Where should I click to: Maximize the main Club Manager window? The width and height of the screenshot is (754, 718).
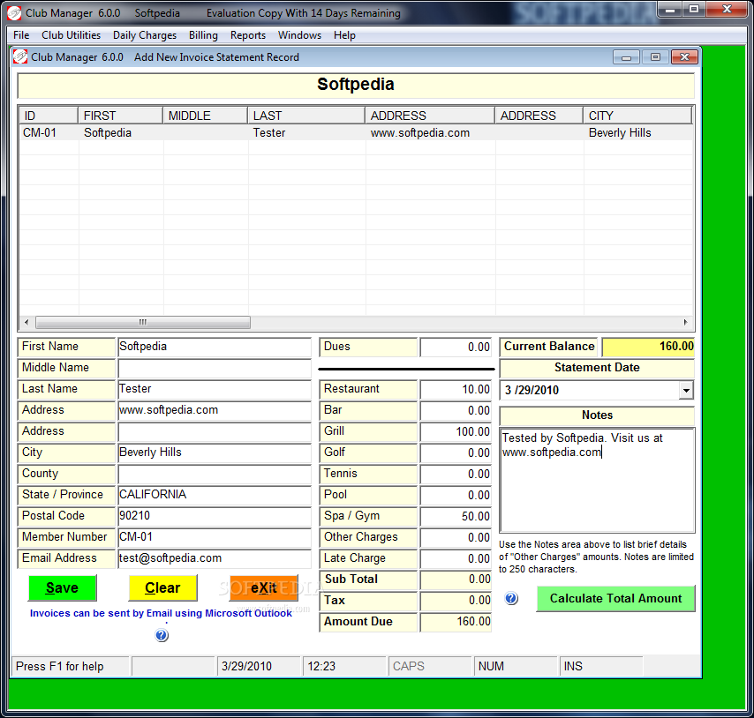(x=694, y=9)
